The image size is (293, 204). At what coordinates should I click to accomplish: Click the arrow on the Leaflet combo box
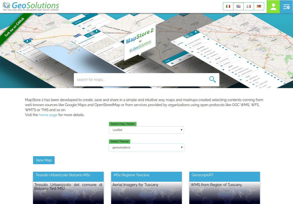click(x=181, y=130)
